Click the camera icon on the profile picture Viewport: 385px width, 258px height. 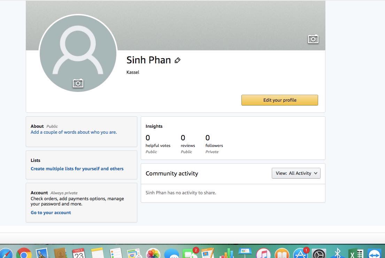pyautogui.click(x=78, y=84)
